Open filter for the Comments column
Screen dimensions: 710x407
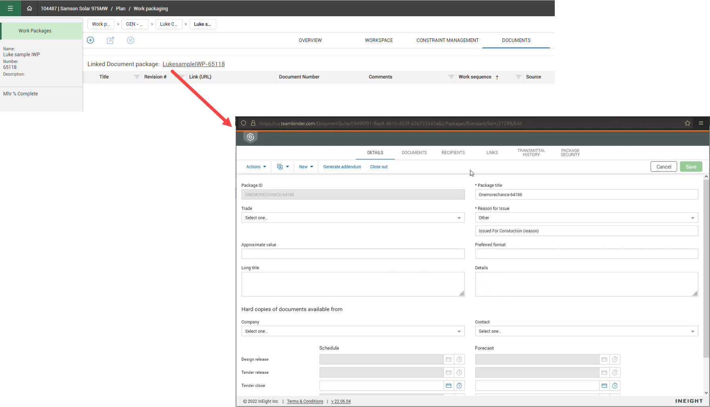coord(451,77)
